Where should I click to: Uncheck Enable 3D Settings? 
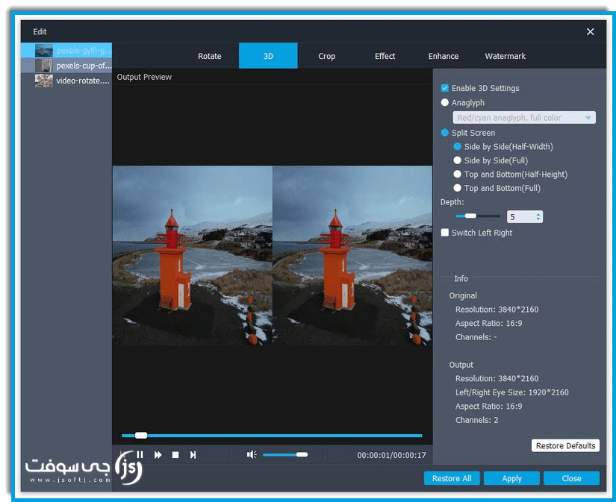coord(445,88)
